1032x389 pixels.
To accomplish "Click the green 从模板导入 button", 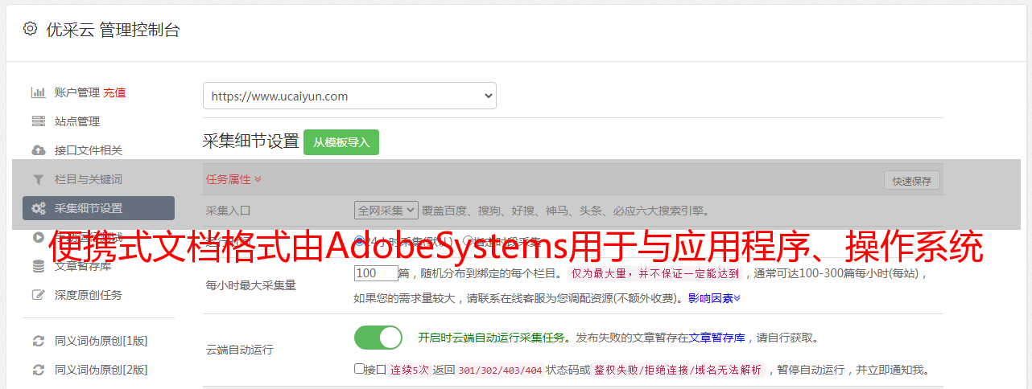I will 341,142.
